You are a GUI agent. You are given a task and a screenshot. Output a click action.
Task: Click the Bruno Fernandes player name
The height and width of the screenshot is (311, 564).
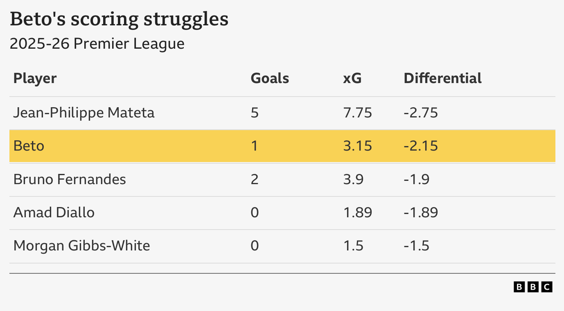70,179
